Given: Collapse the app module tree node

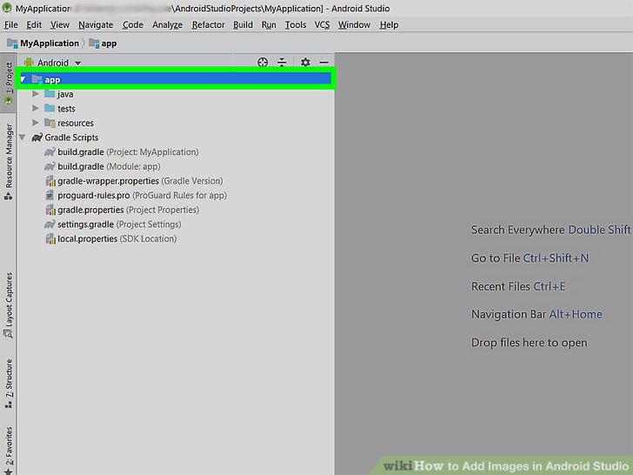Looking at the screenshot, I should point(23,79).
